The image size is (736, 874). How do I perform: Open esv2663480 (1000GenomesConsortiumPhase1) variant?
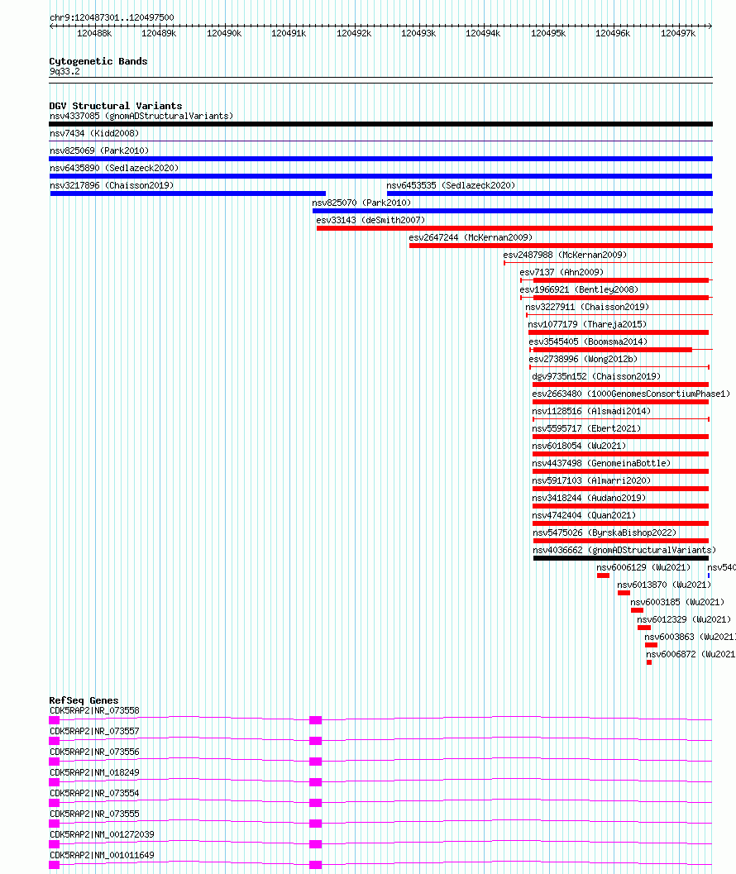(x=631, y=394)
